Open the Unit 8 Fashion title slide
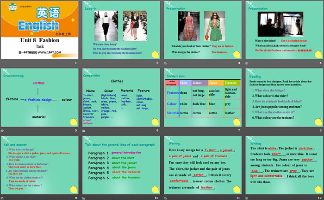 tap(40, 33)
